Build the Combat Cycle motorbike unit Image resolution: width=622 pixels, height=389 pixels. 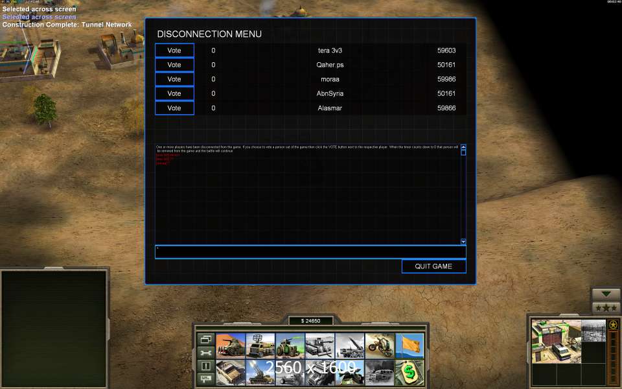click(380, 346)
